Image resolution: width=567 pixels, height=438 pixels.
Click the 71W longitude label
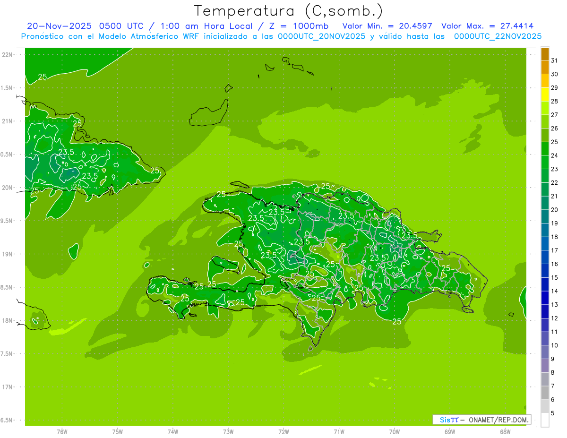coord(339,432)
